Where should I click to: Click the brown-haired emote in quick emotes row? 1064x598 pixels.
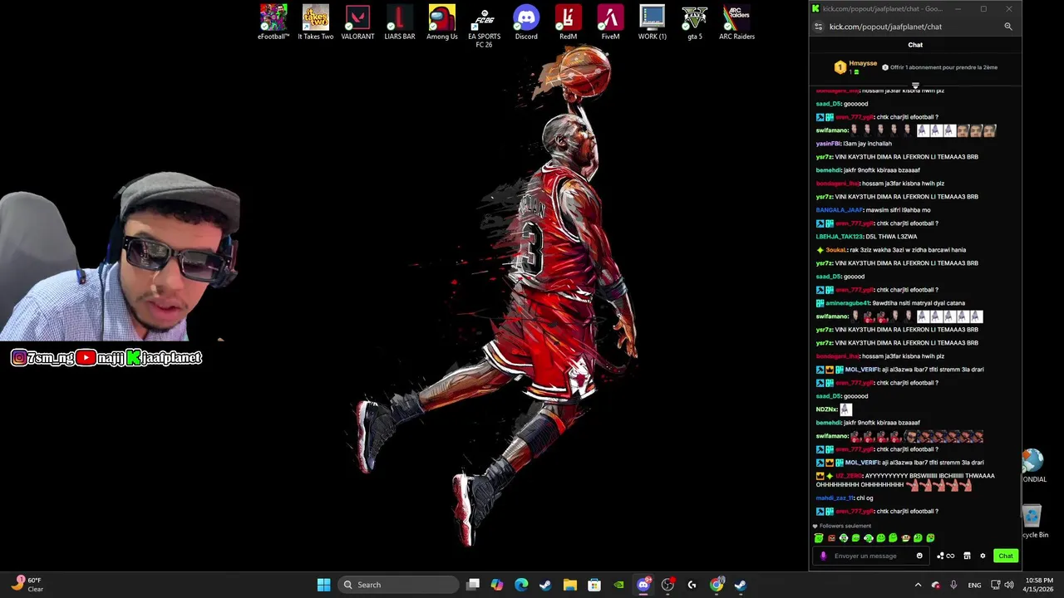(906, 538)
